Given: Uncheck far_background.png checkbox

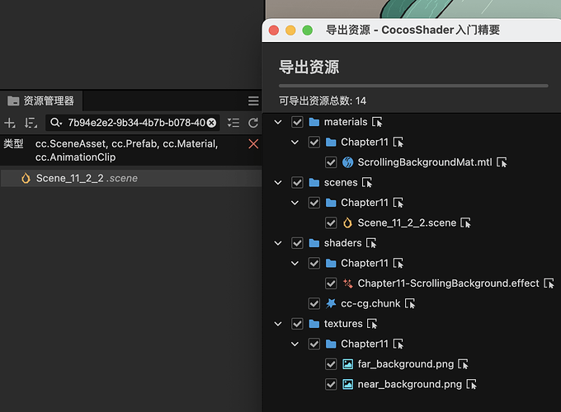Looking at the screenshot, I should coord(331,364).
